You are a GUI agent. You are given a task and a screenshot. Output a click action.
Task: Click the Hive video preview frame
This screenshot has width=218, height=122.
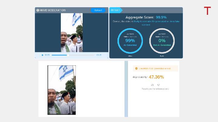[x=72, y=33]
